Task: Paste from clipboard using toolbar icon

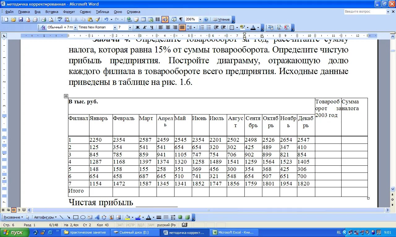Action: pyautogui.click(x=90, y=19)
